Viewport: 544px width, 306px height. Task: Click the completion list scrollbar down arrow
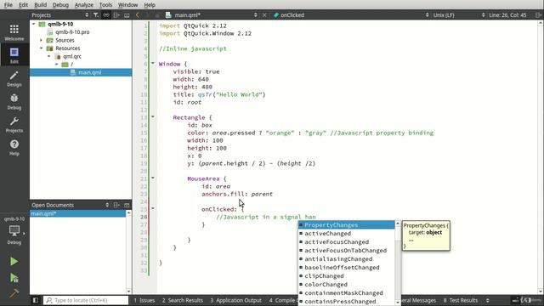coord(398,303)
